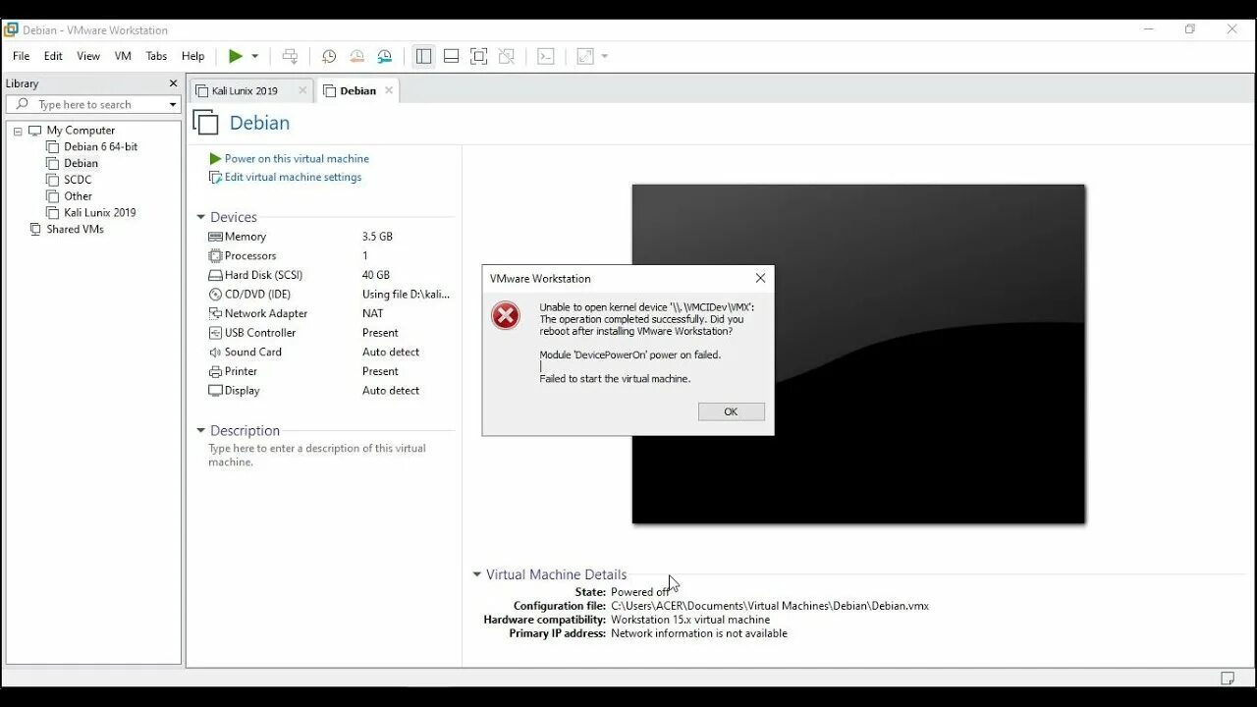This screenshot has height=707, width=1257.
Task: Open the snapshot manager icon
Action: (385, 56)
